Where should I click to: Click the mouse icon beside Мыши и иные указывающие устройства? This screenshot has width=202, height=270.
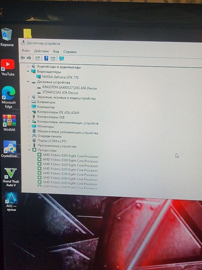point(34,131)
